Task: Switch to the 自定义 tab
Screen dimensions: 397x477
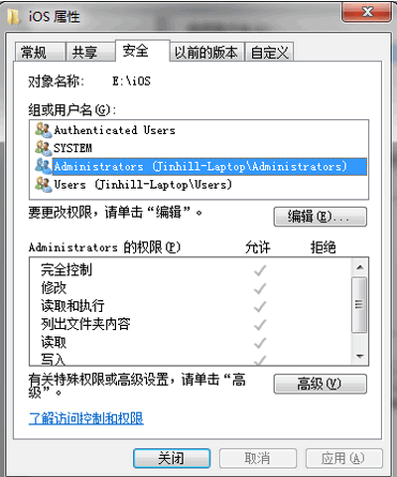Action: [x=269, y=52]
